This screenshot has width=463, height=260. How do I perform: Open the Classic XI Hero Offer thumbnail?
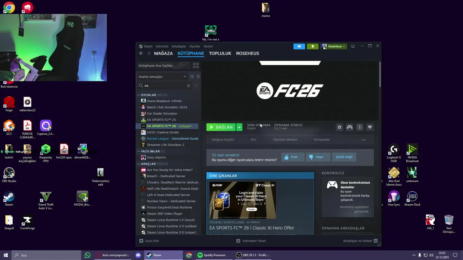243,200
